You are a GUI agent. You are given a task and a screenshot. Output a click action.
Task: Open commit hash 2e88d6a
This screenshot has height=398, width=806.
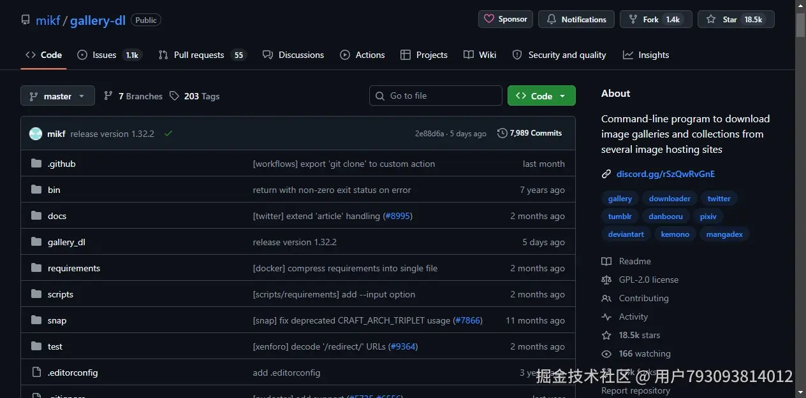[429, 134]
